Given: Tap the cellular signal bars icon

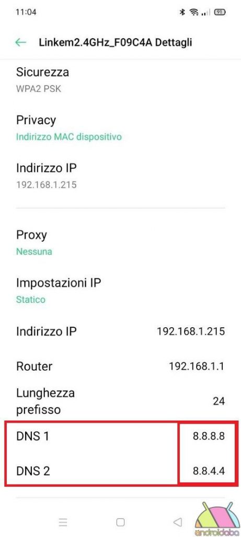Looking at the screenshot, I should click(x=205, y=13).
